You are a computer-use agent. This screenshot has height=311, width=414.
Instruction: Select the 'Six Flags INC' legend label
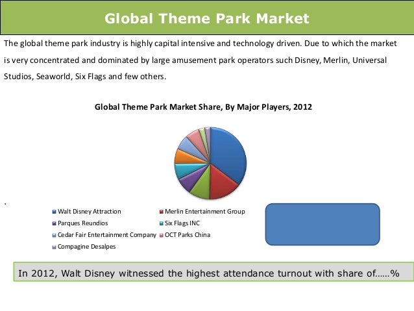tap(182, 223)
